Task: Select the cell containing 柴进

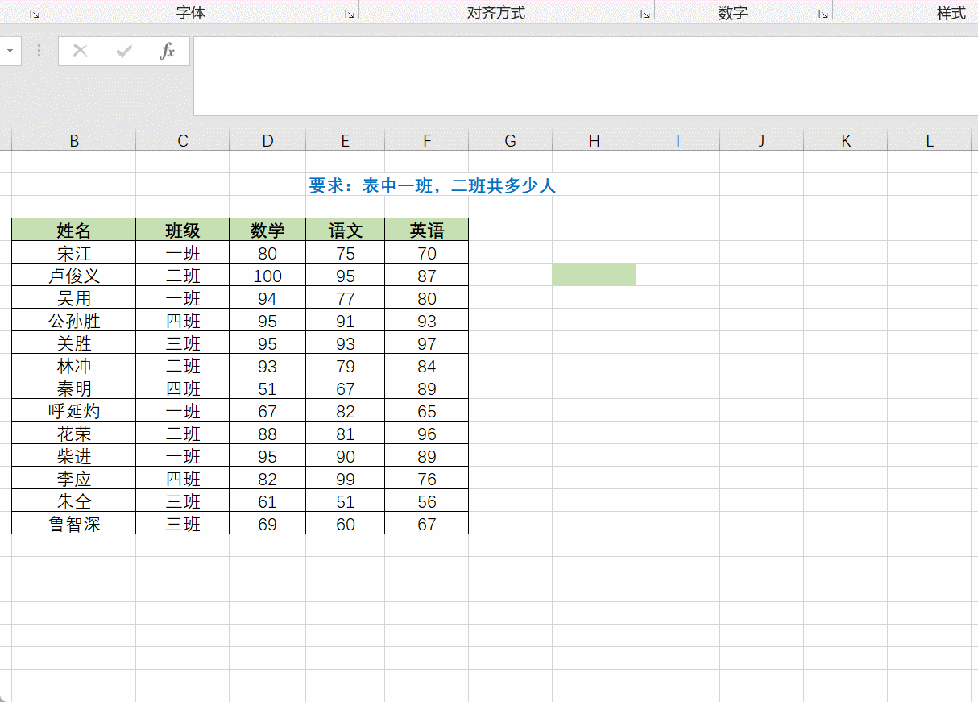Action: tap(74, 455)
